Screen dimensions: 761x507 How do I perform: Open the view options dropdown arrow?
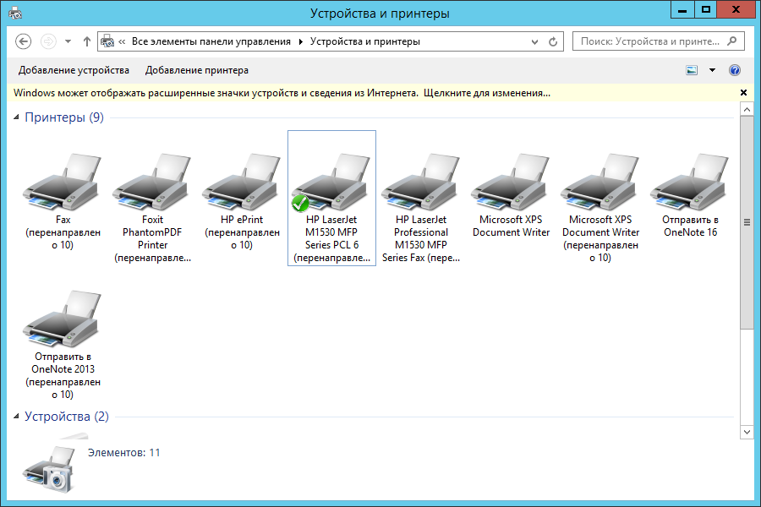click(x=712, y=70)
